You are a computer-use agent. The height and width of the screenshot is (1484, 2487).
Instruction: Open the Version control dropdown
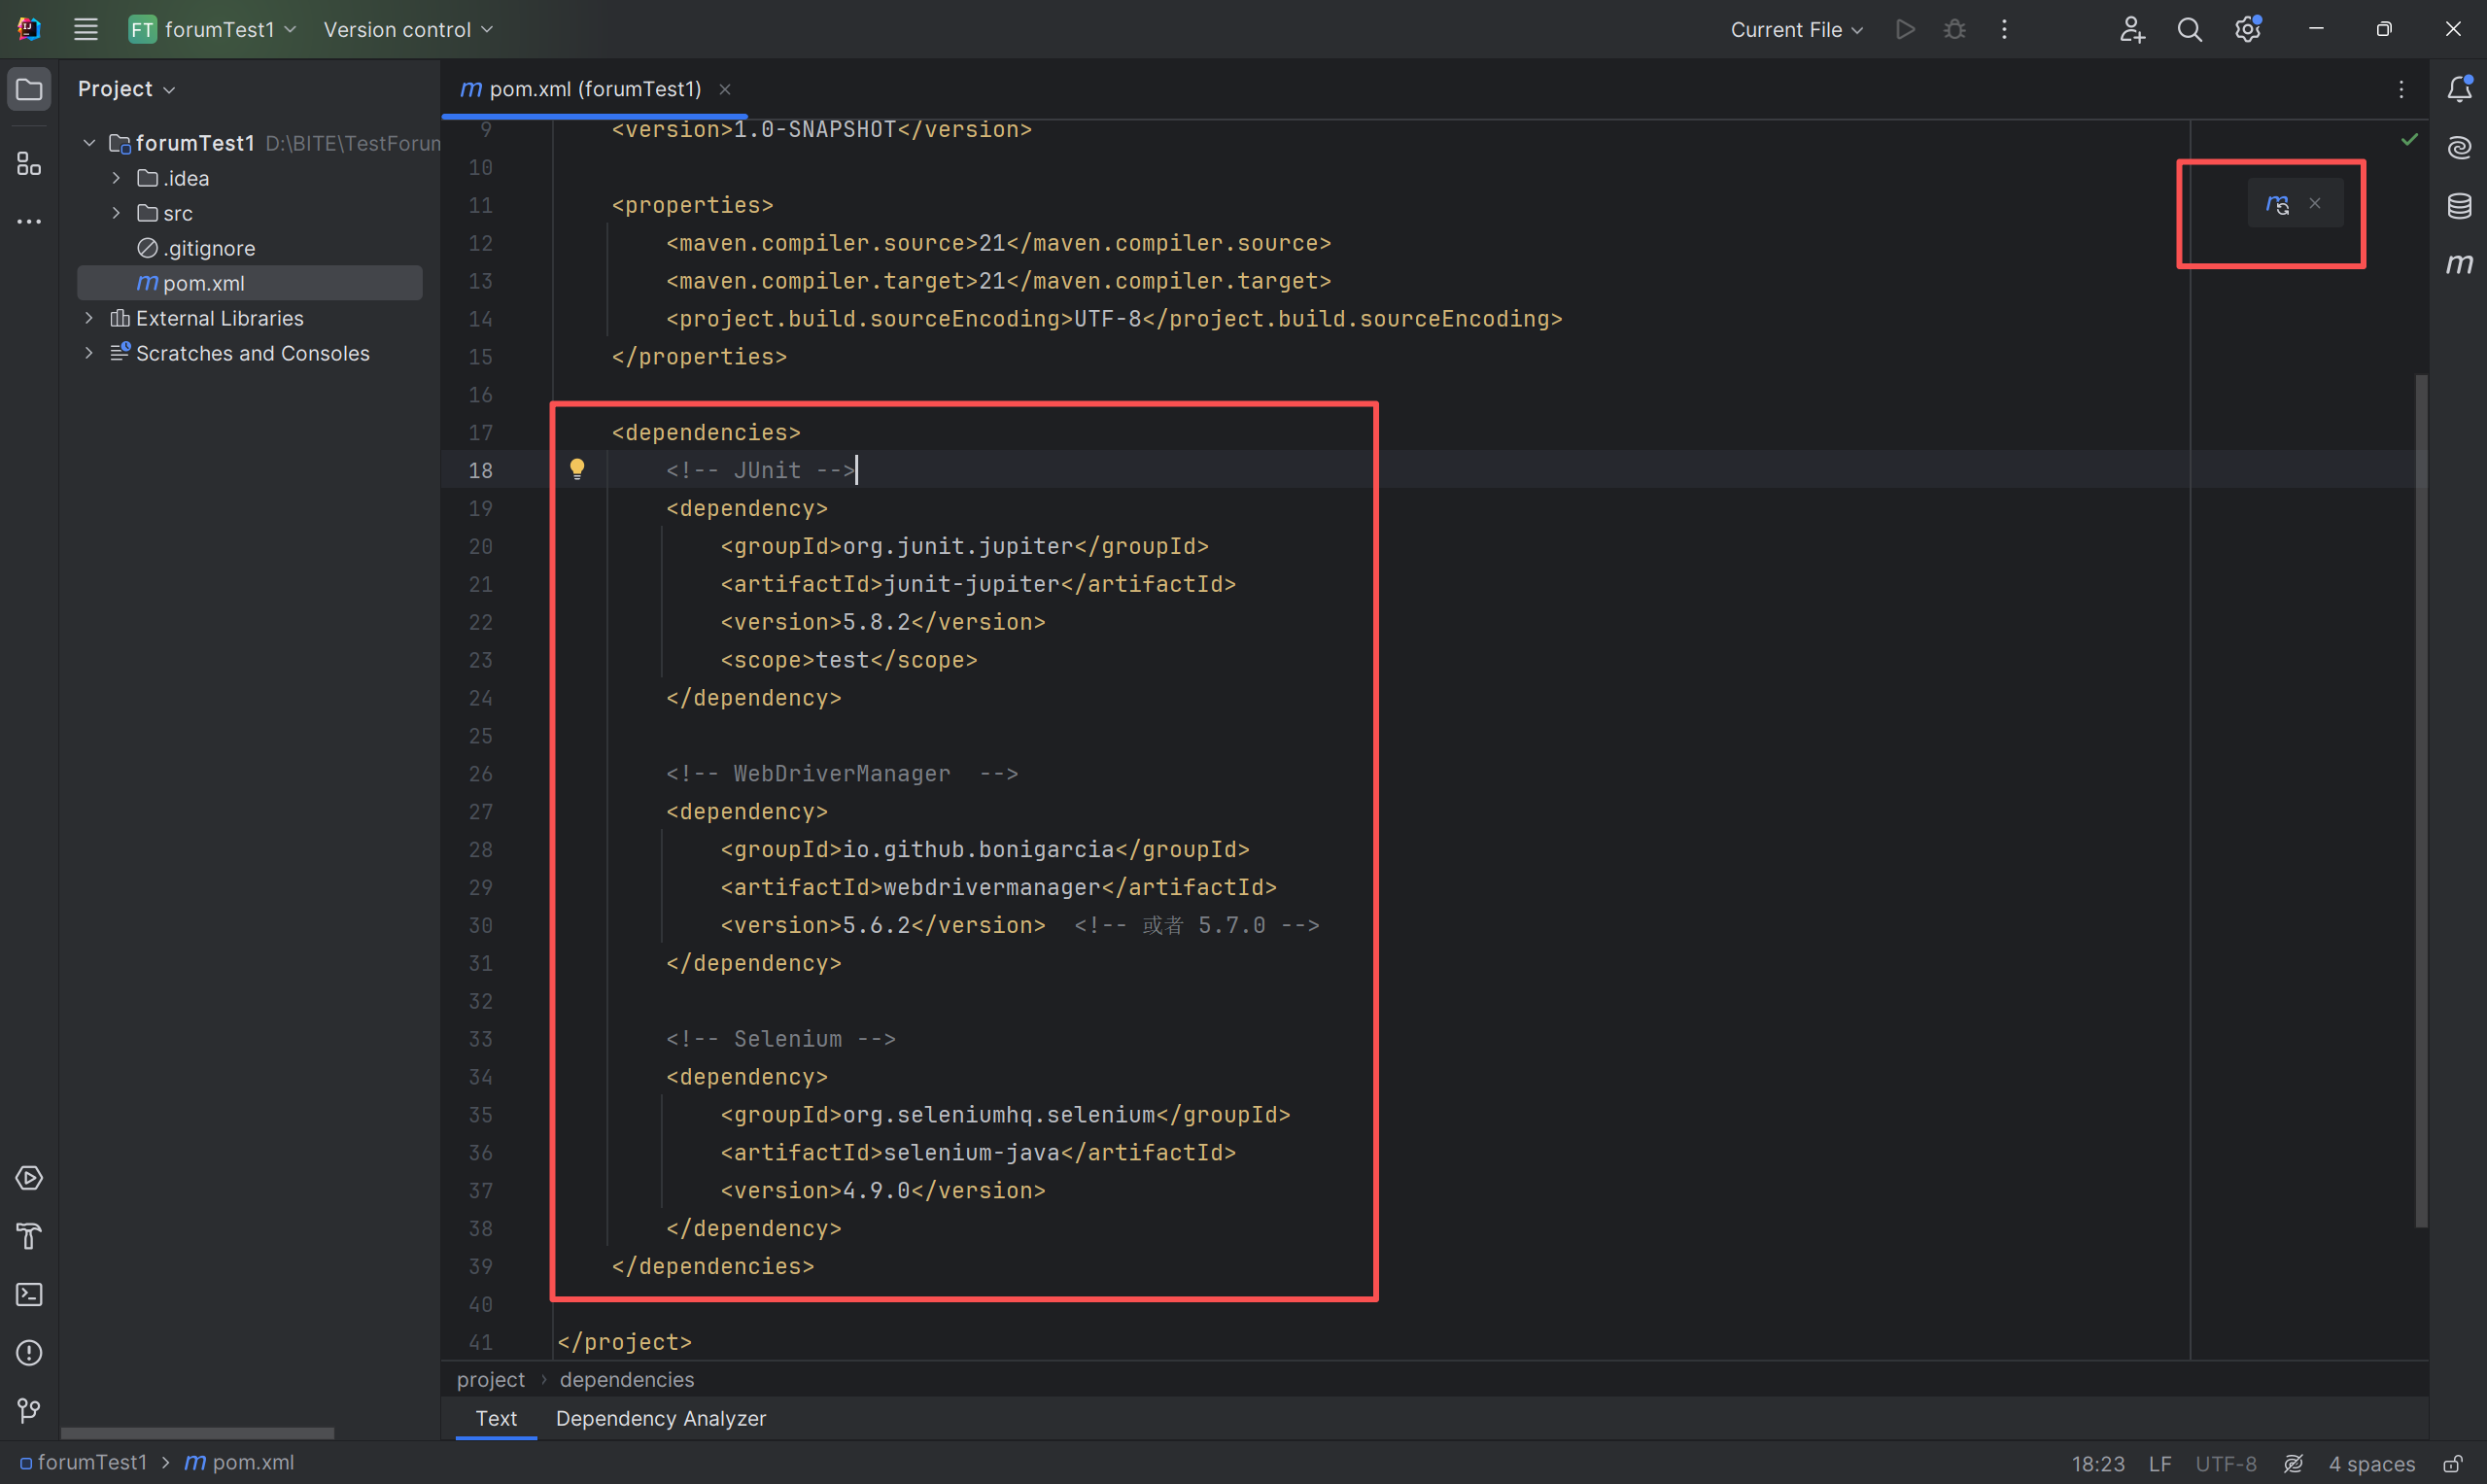coord(408,30)
